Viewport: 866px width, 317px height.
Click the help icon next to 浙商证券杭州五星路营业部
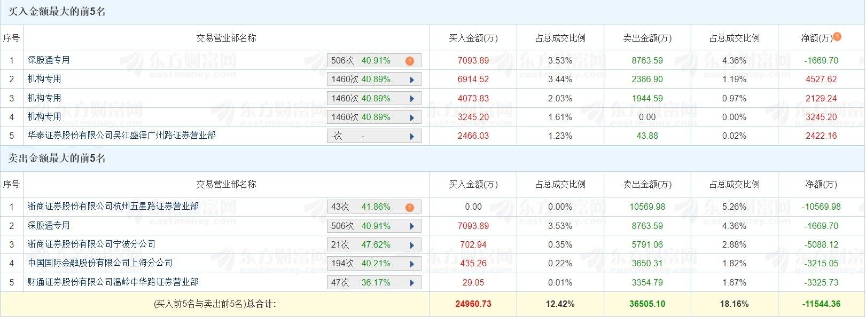pos(409,207)
